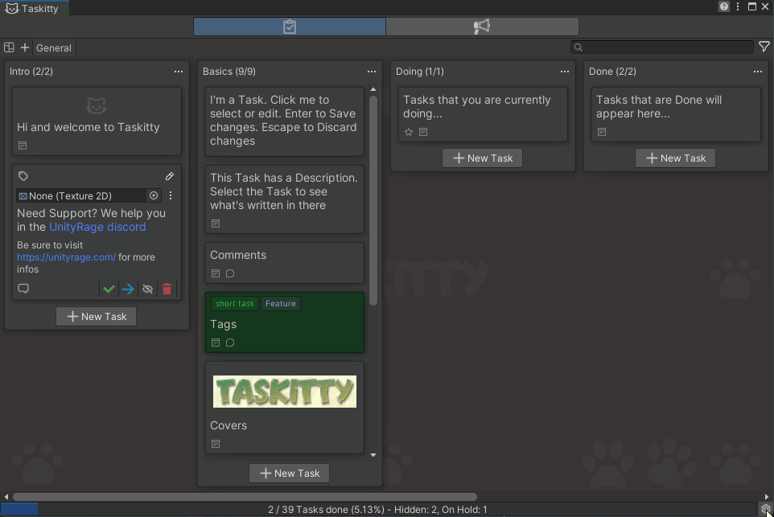Open Done column options menu

click(x=758, y=72)
